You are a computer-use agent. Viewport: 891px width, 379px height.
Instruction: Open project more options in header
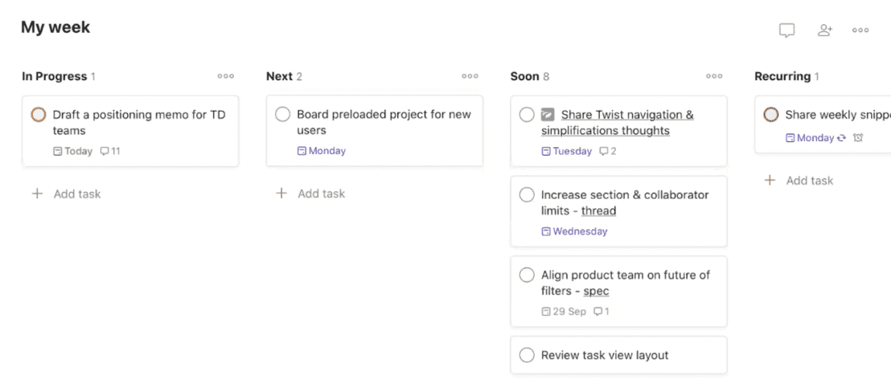pos(860,31)
